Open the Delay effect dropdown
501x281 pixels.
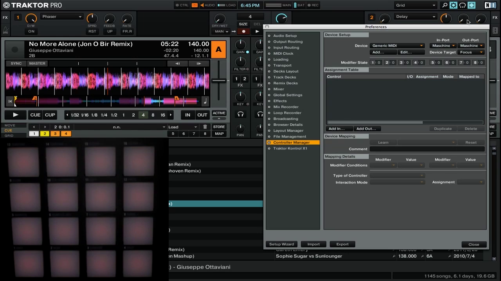tap(415, 17)
